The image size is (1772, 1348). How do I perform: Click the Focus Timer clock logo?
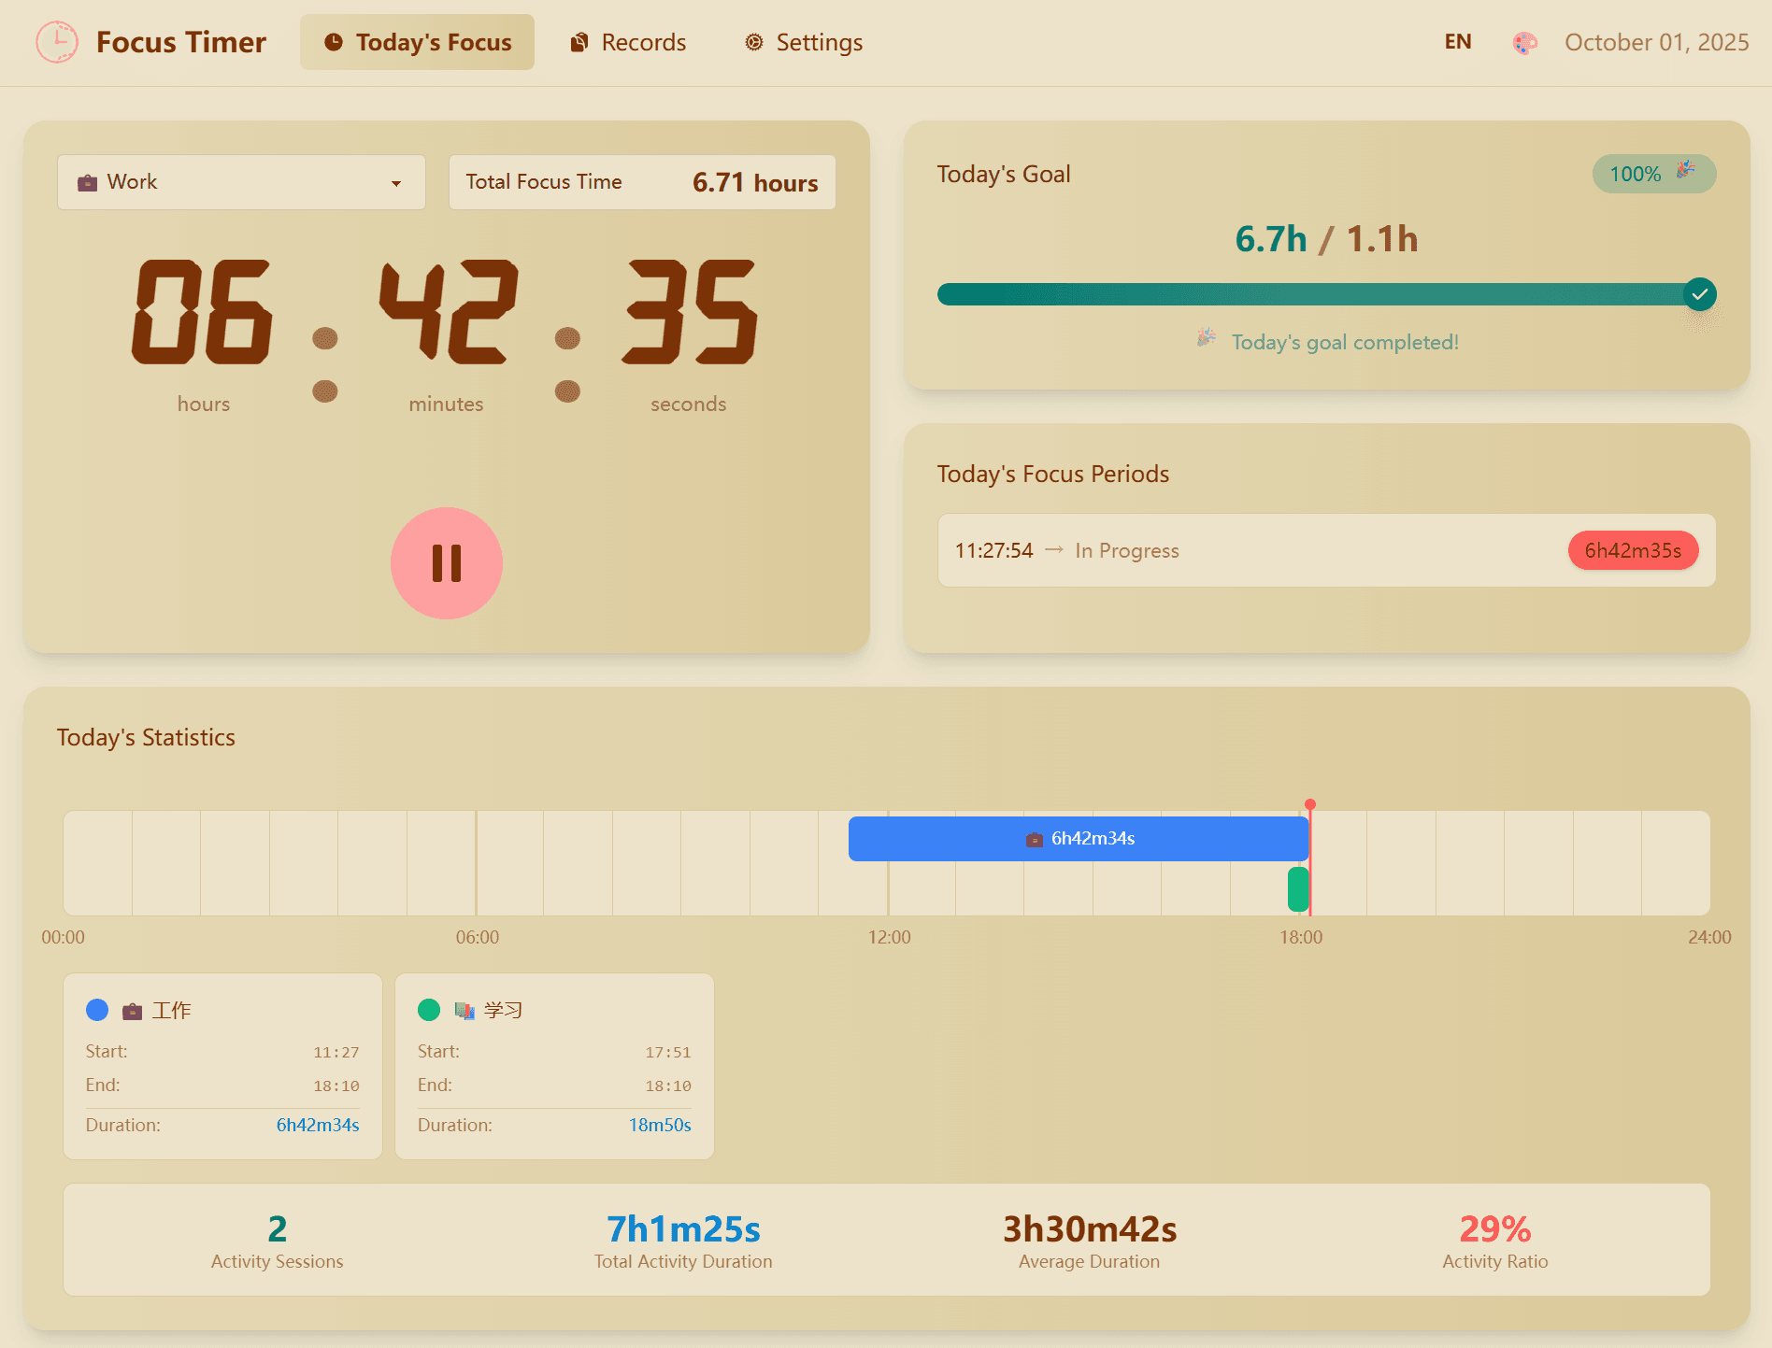(x=57, y=42)
